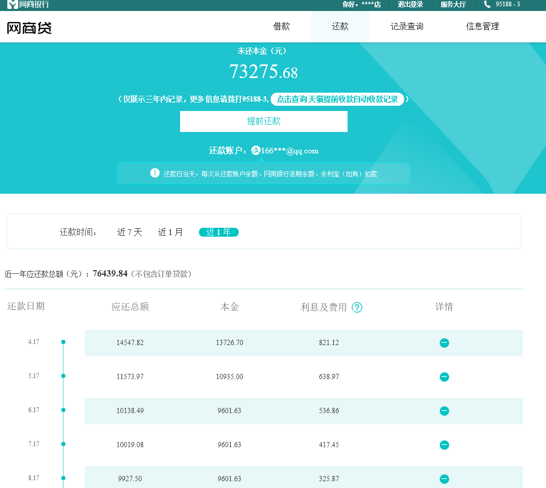Open details for the 6.17 repayment row

click(444, 411)
